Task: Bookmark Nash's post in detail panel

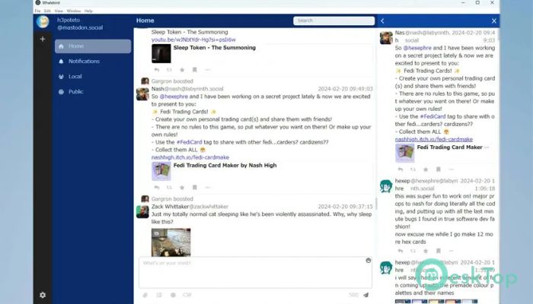Action: 438,169
